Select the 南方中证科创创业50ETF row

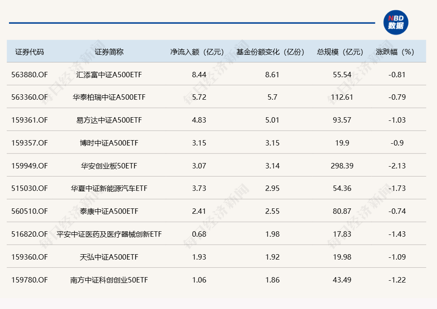[x=110, y=279]
